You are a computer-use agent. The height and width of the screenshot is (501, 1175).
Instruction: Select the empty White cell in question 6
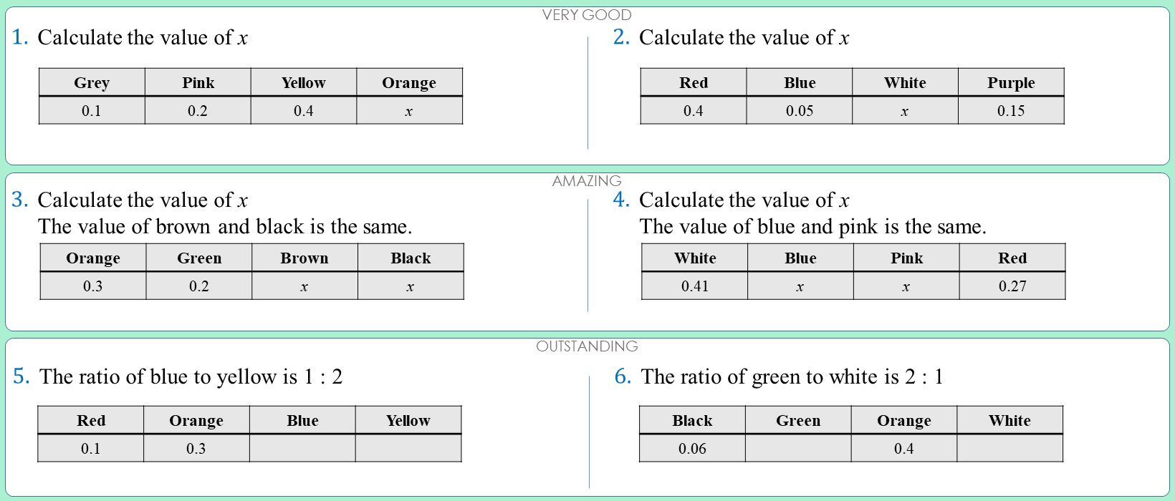[x=1009, y=449]
